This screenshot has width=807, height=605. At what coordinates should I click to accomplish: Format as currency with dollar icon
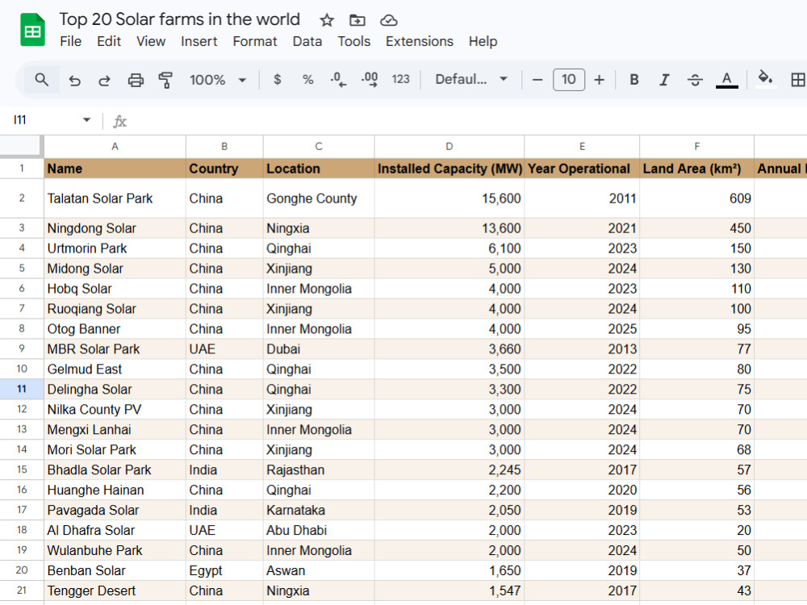click(278, 80)
